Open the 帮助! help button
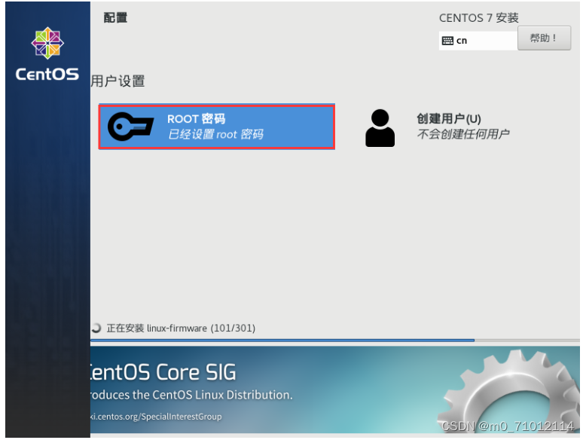Image resolution: width=586 pixels, height=440 pixels. [x=544, y=38]
